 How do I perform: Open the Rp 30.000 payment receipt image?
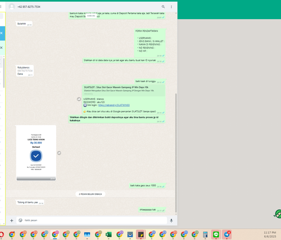click(36, 153)
